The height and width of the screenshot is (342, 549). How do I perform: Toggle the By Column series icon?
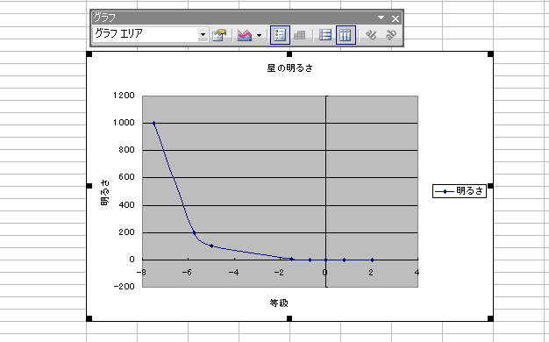(346, 35)
